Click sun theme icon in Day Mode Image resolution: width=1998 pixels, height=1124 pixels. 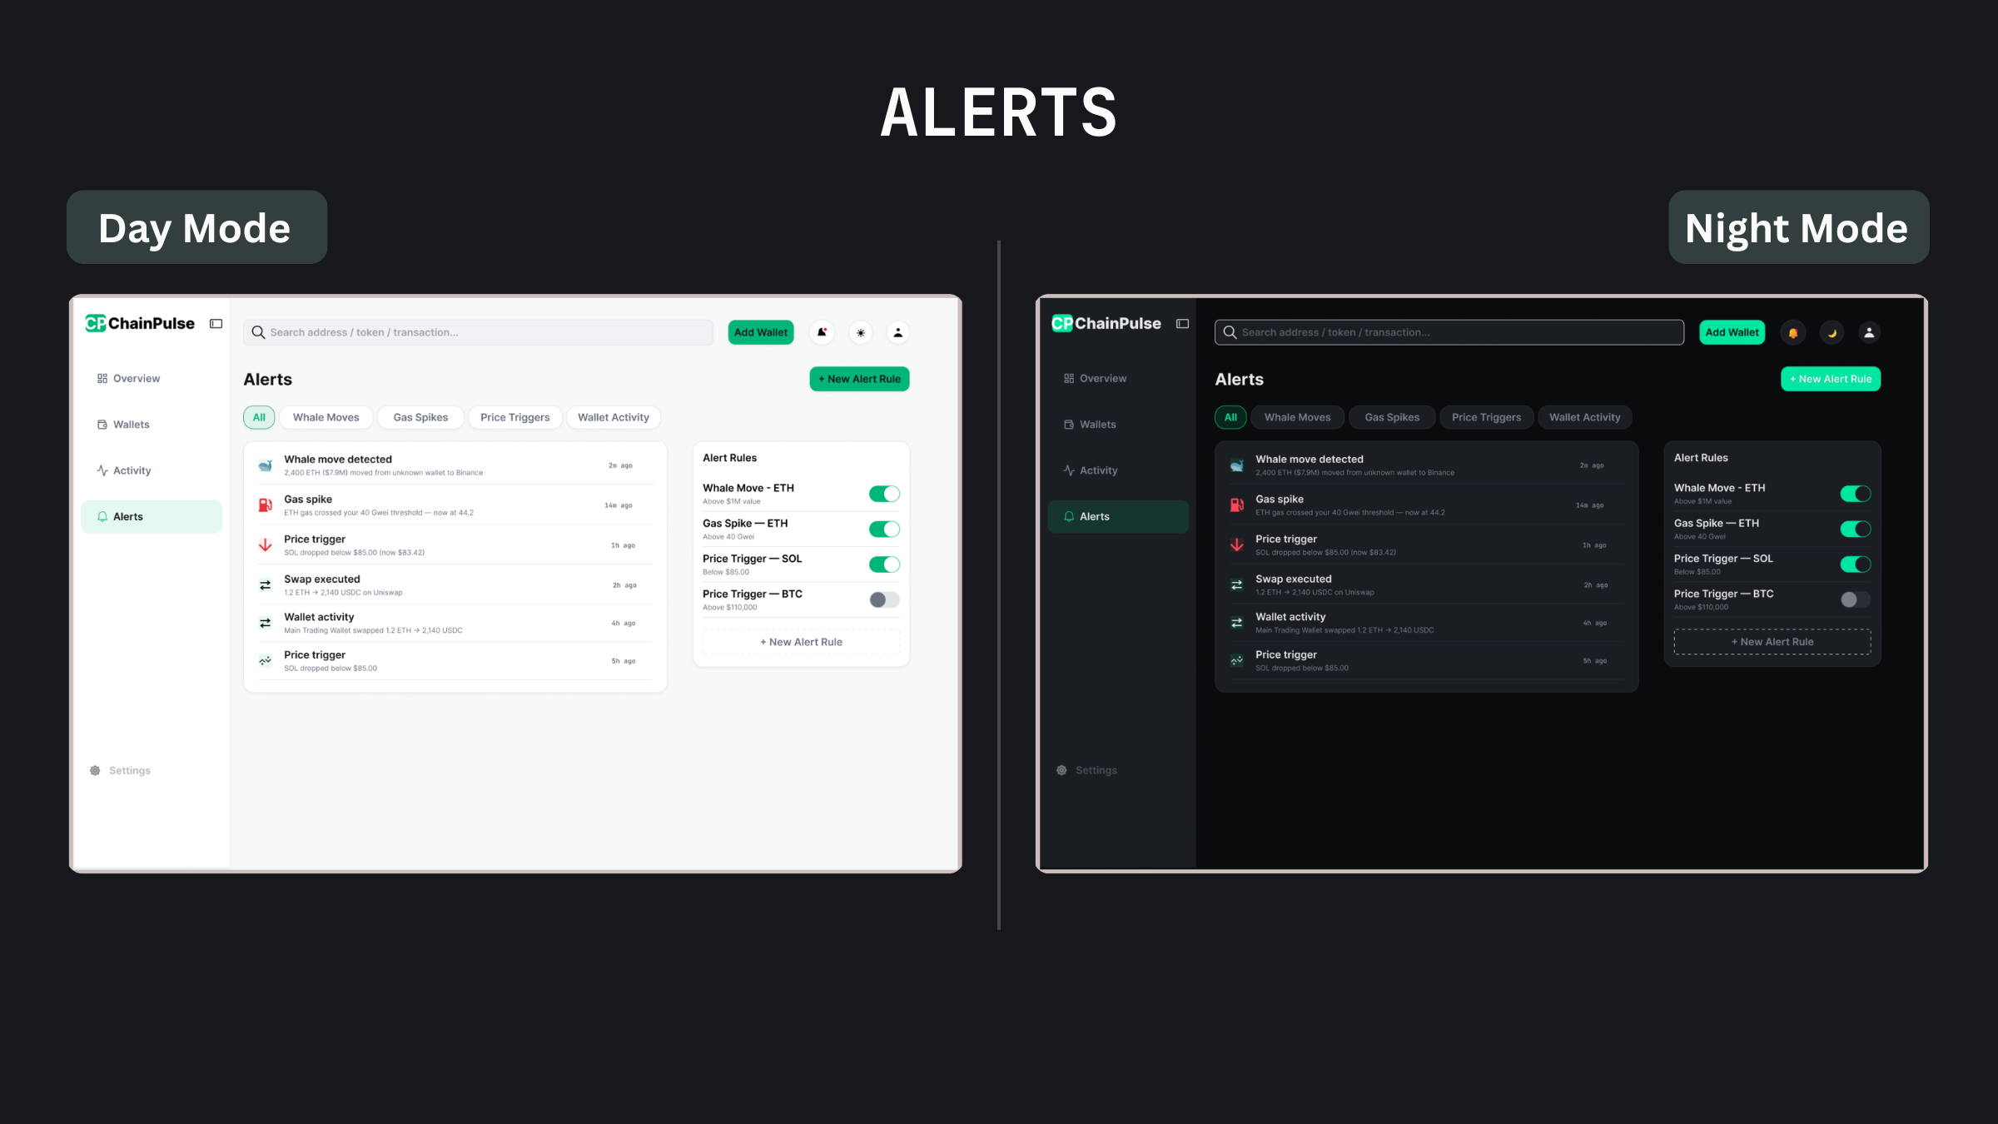pyautogui.click(x=861, y=332)
